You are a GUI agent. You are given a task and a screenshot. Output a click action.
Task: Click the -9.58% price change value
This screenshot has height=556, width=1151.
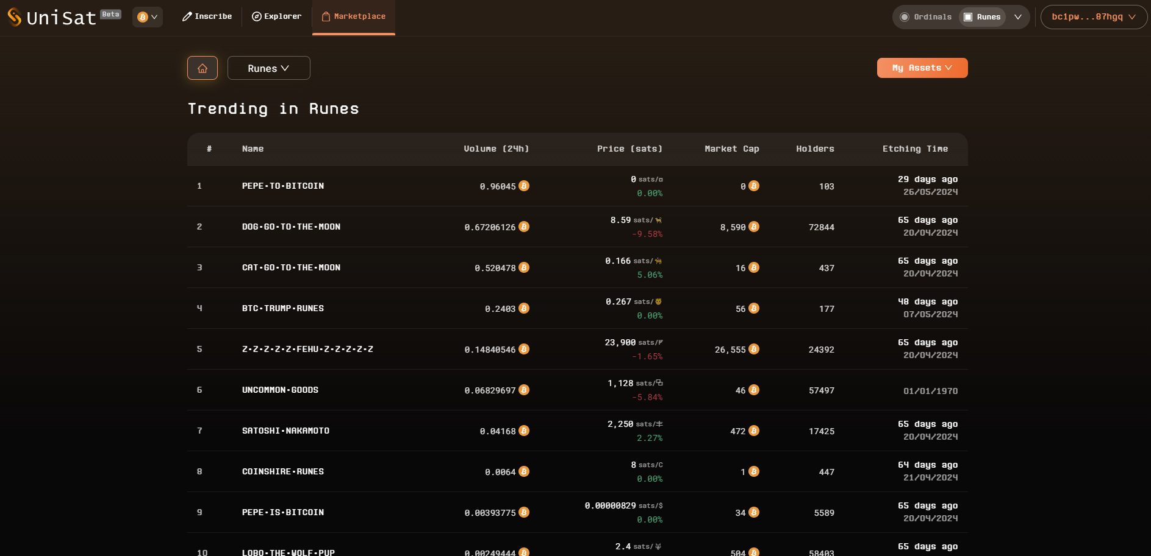(x=647, y=234)
